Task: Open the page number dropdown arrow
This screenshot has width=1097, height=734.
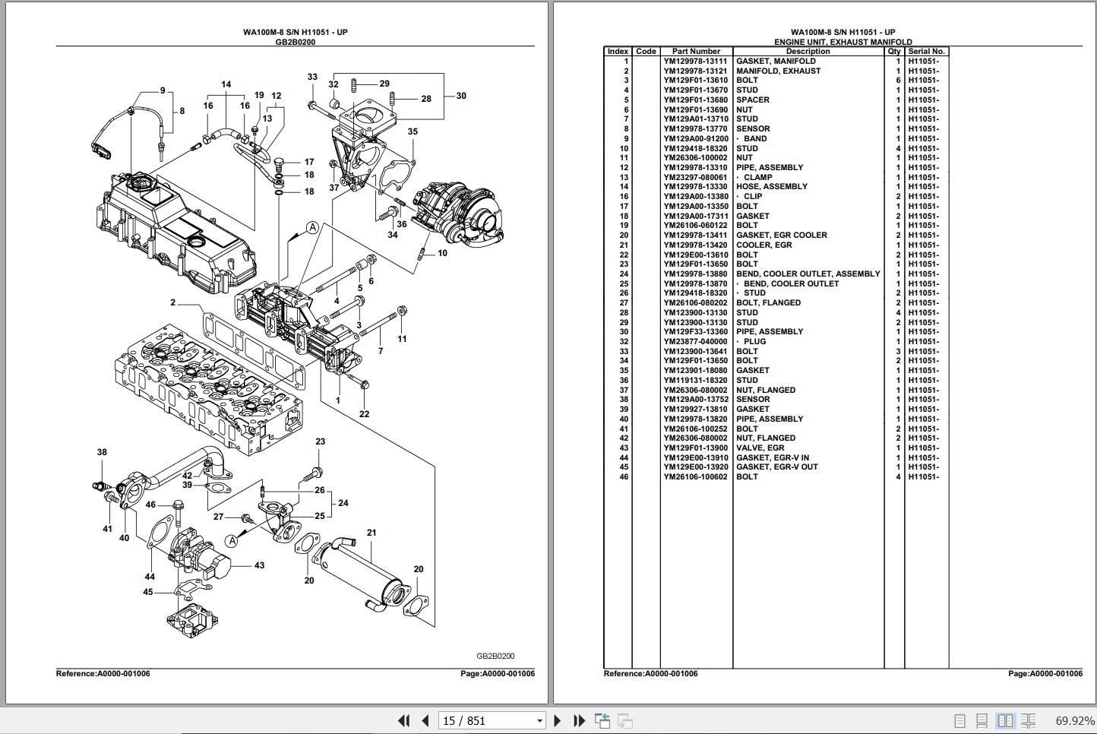Action: [x=539, y=721]
